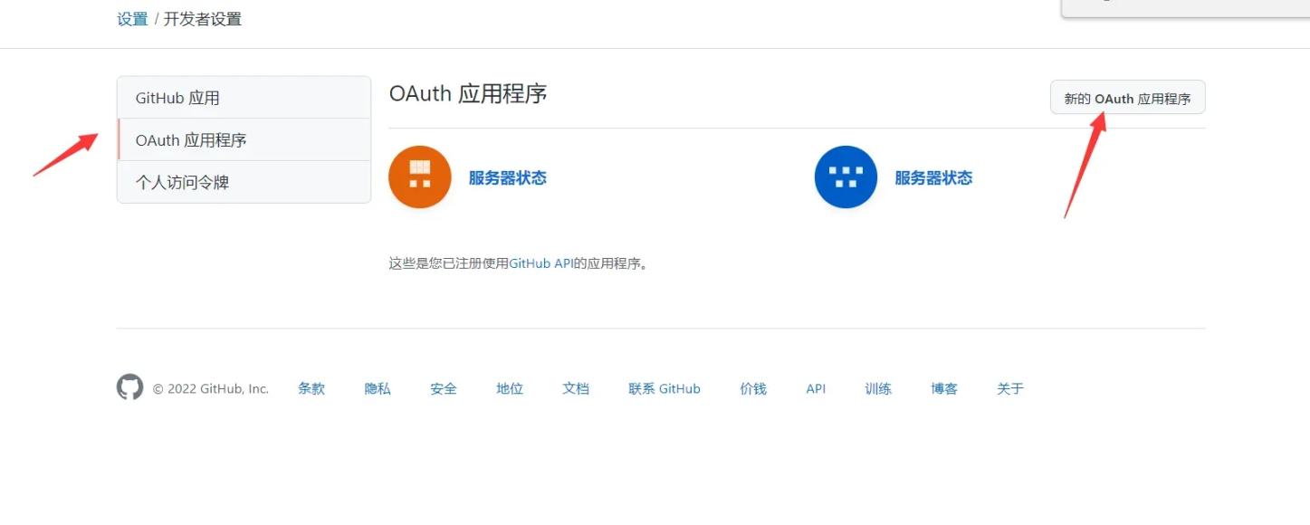Click the GitHub Octocat logo in footer
The image size is (1310, 525).
tap(129, 387)
